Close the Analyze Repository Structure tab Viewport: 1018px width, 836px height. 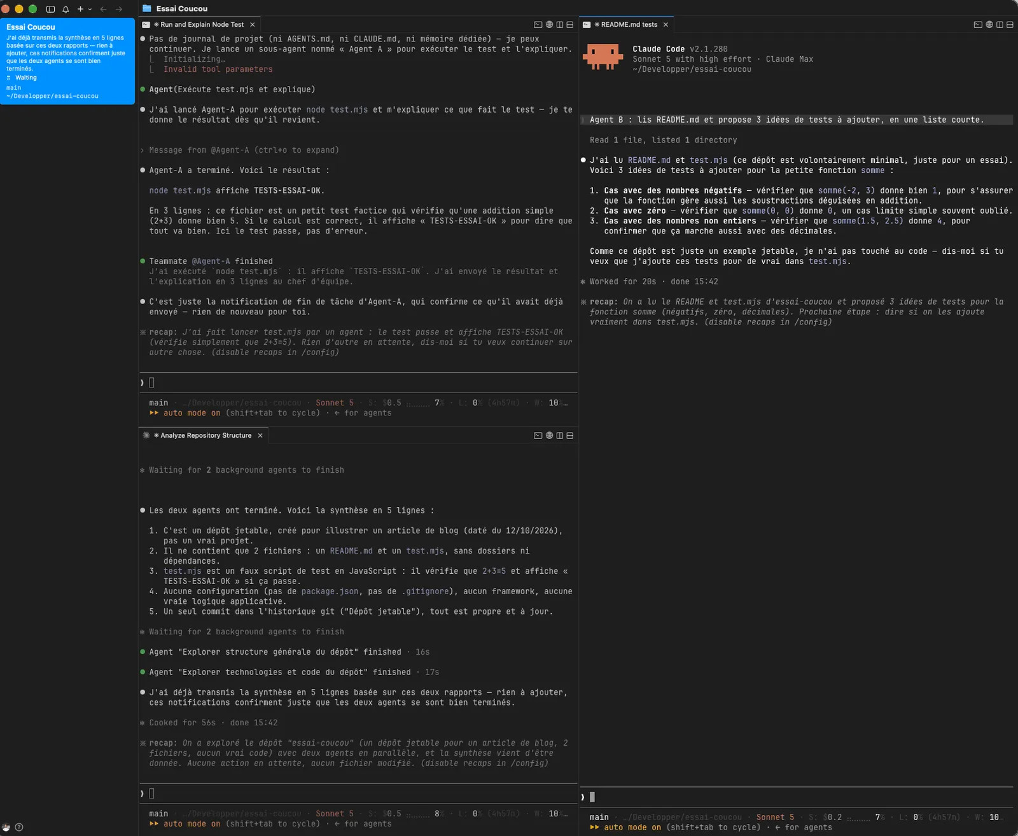260,436
